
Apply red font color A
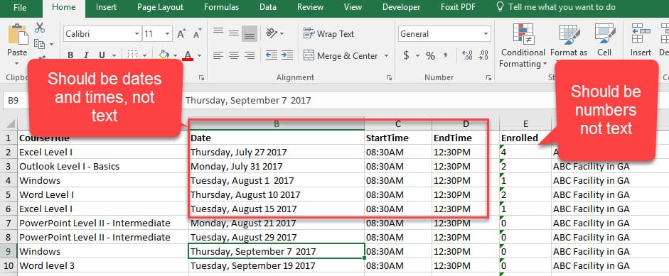coord(188,55)
